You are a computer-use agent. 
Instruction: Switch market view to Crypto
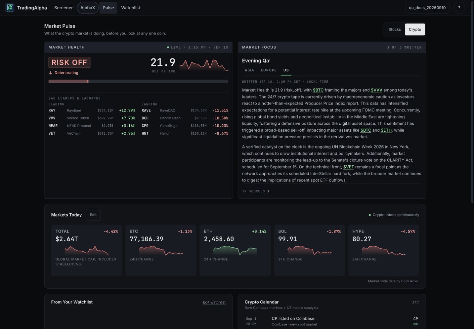415,30
